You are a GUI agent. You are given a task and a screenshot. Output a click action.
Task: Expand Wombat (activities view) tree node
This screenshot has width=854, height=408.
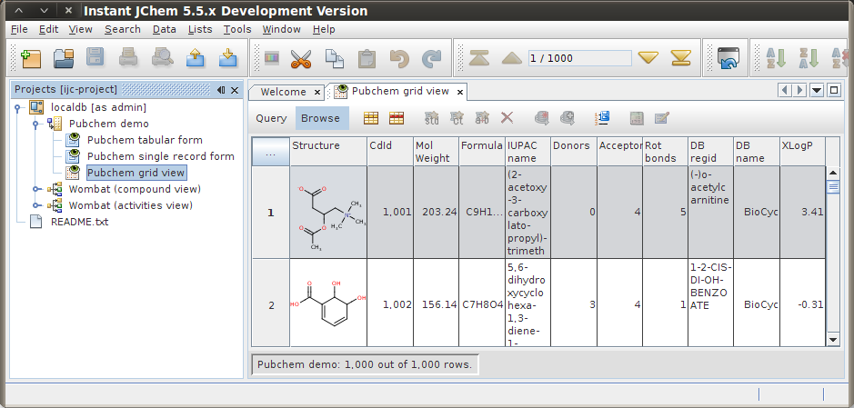(36, 205)
